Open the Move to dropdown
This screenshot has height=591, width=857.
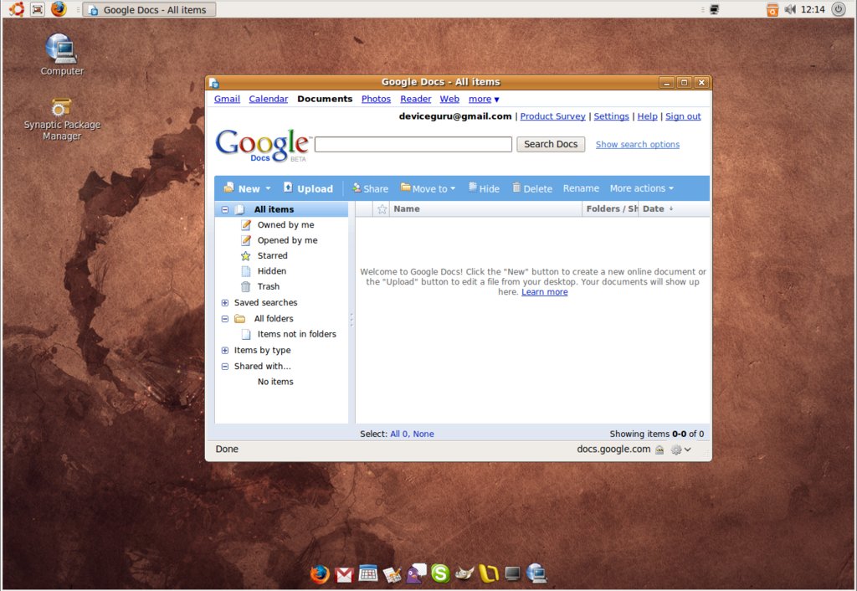tap(428, 188)
